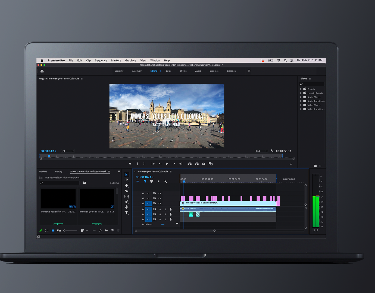Open the Markers panel tab
This screenshot has height=293, width=375.
point(43,171)
